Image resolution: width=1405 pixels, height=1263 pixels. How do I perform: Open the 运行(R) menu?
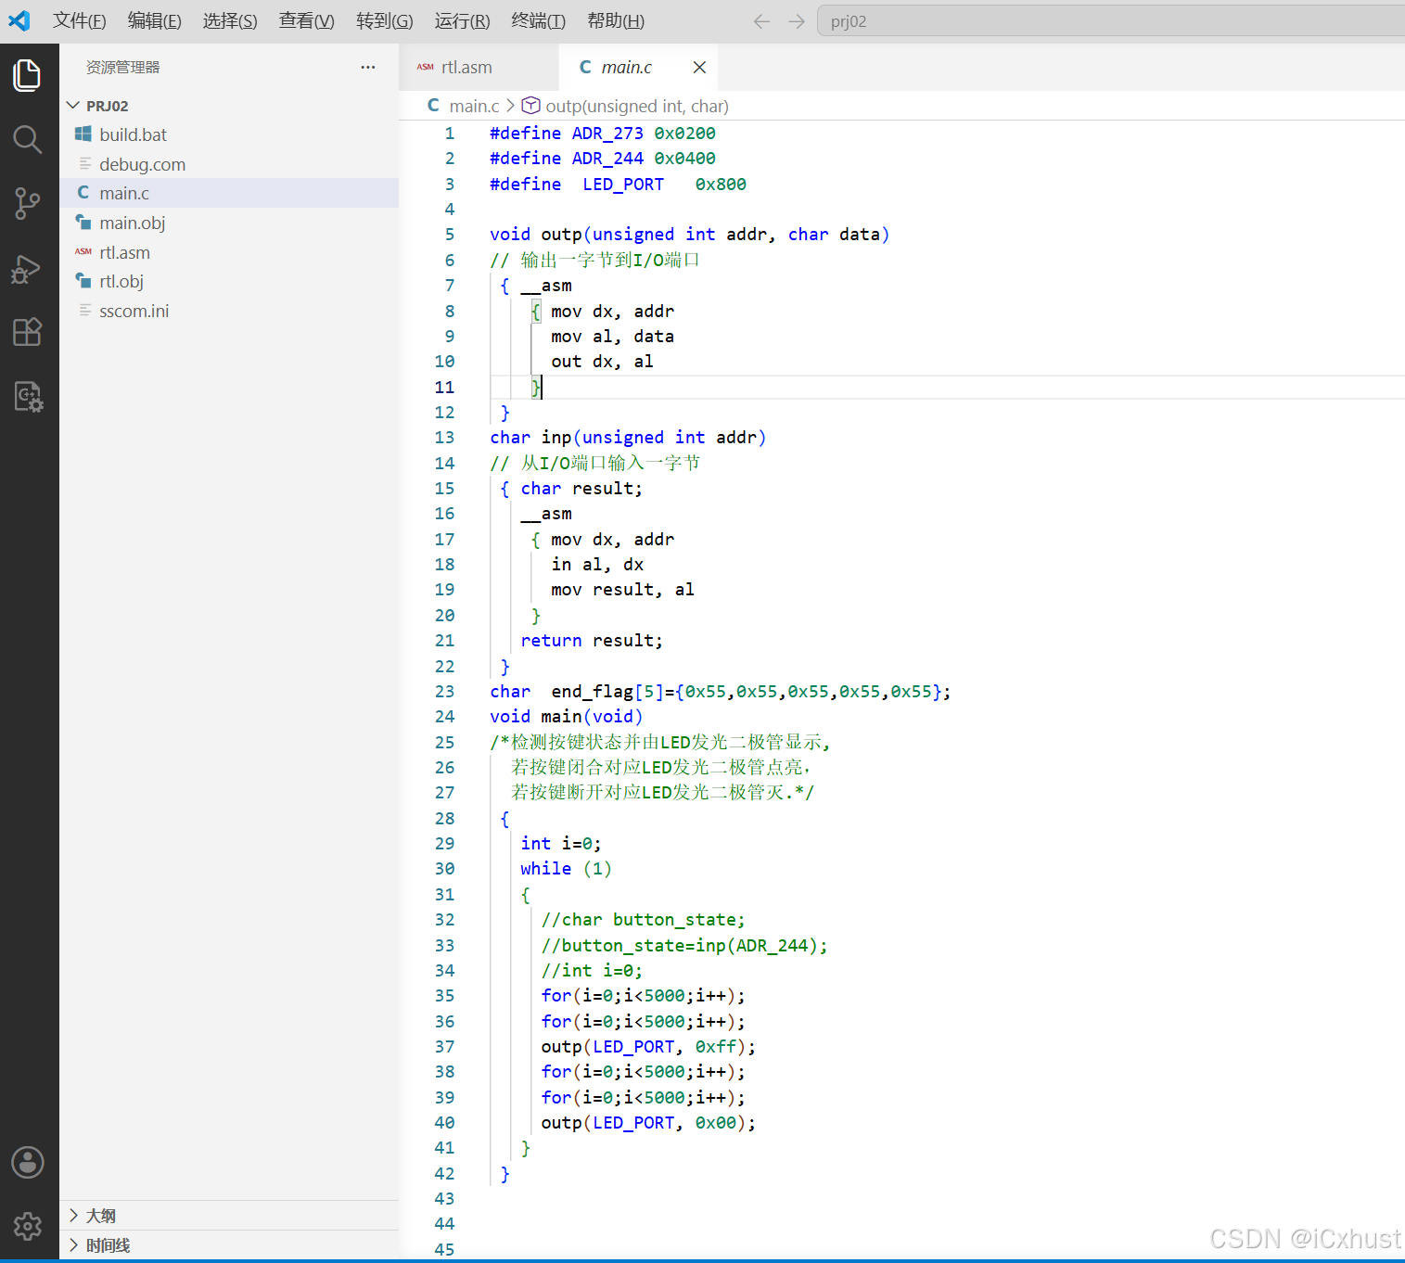click(x=462, y=20)
